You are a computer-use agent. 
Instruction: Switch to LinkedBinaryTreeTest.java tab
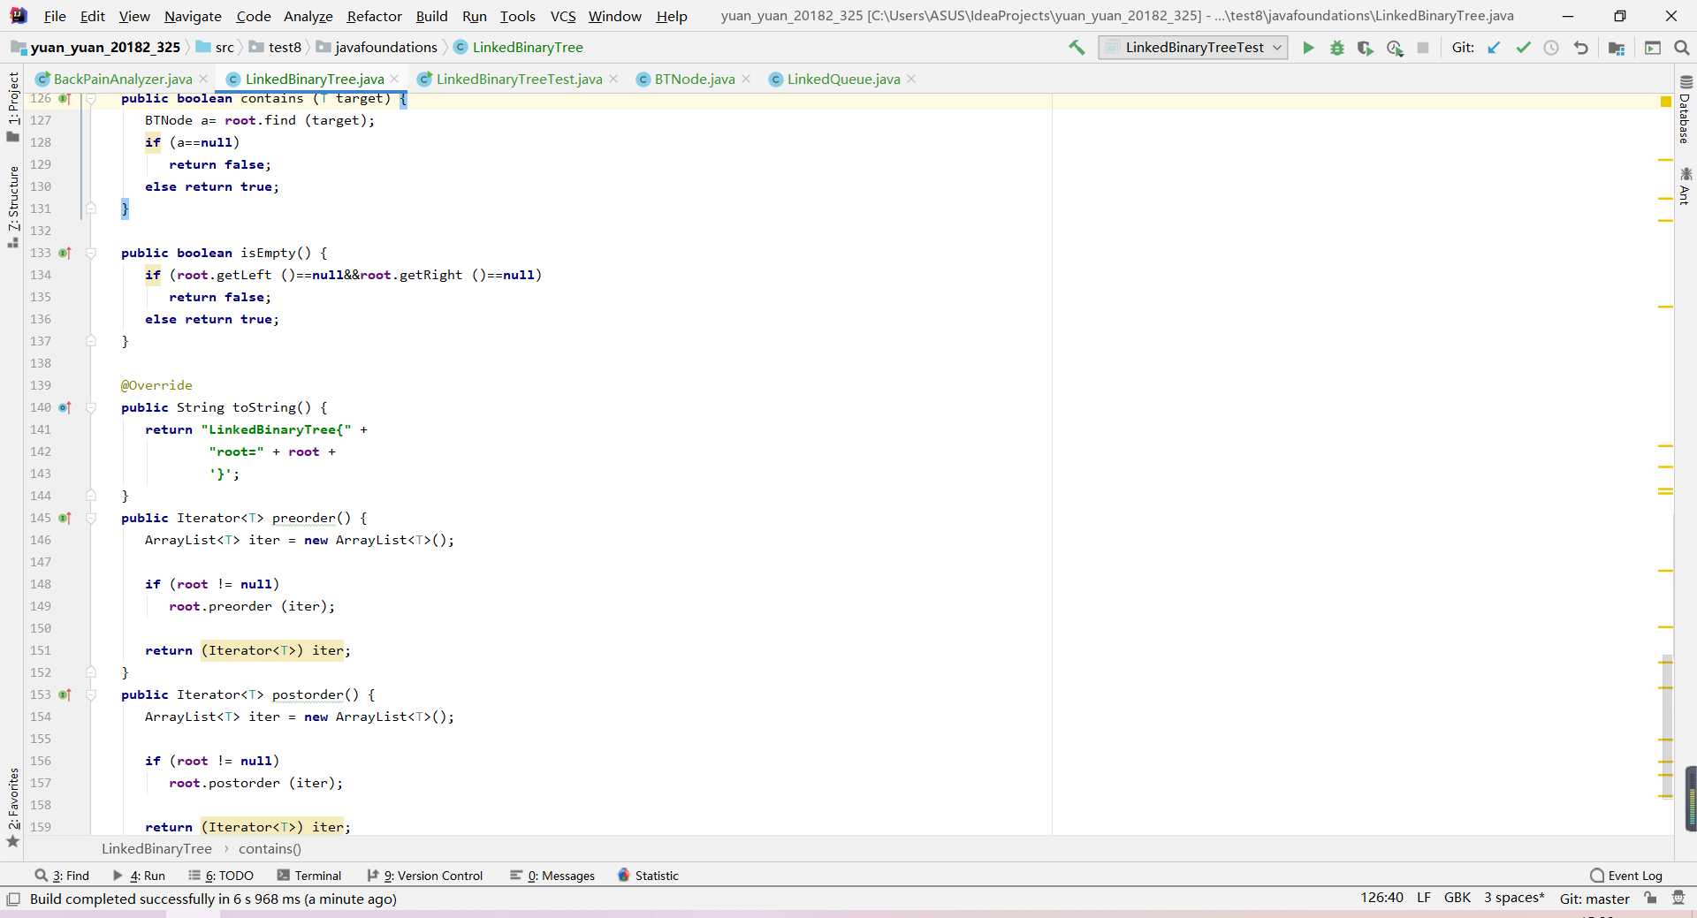pos(519,79)
